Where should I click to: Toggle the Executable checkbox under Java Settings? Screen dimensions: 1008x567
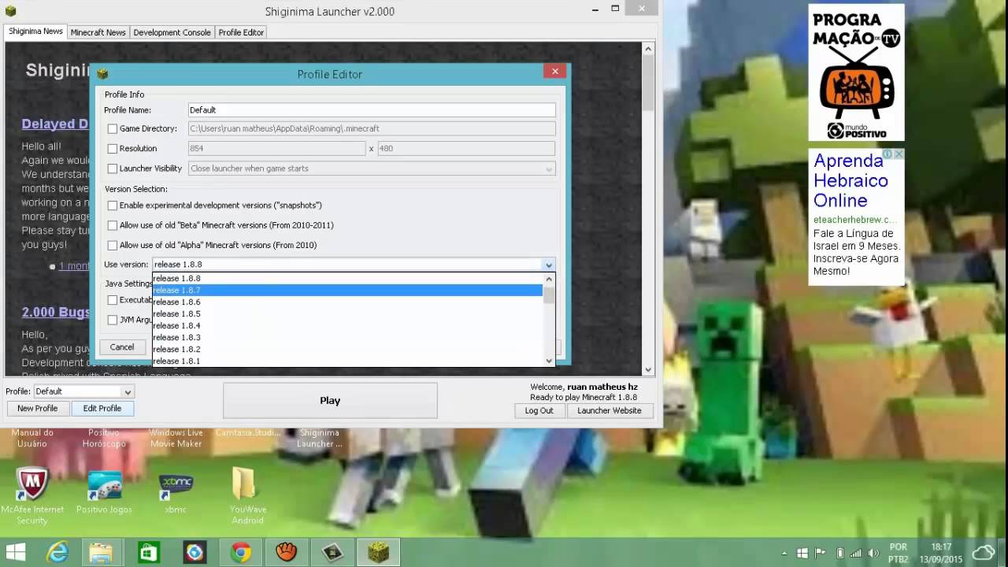113,300
